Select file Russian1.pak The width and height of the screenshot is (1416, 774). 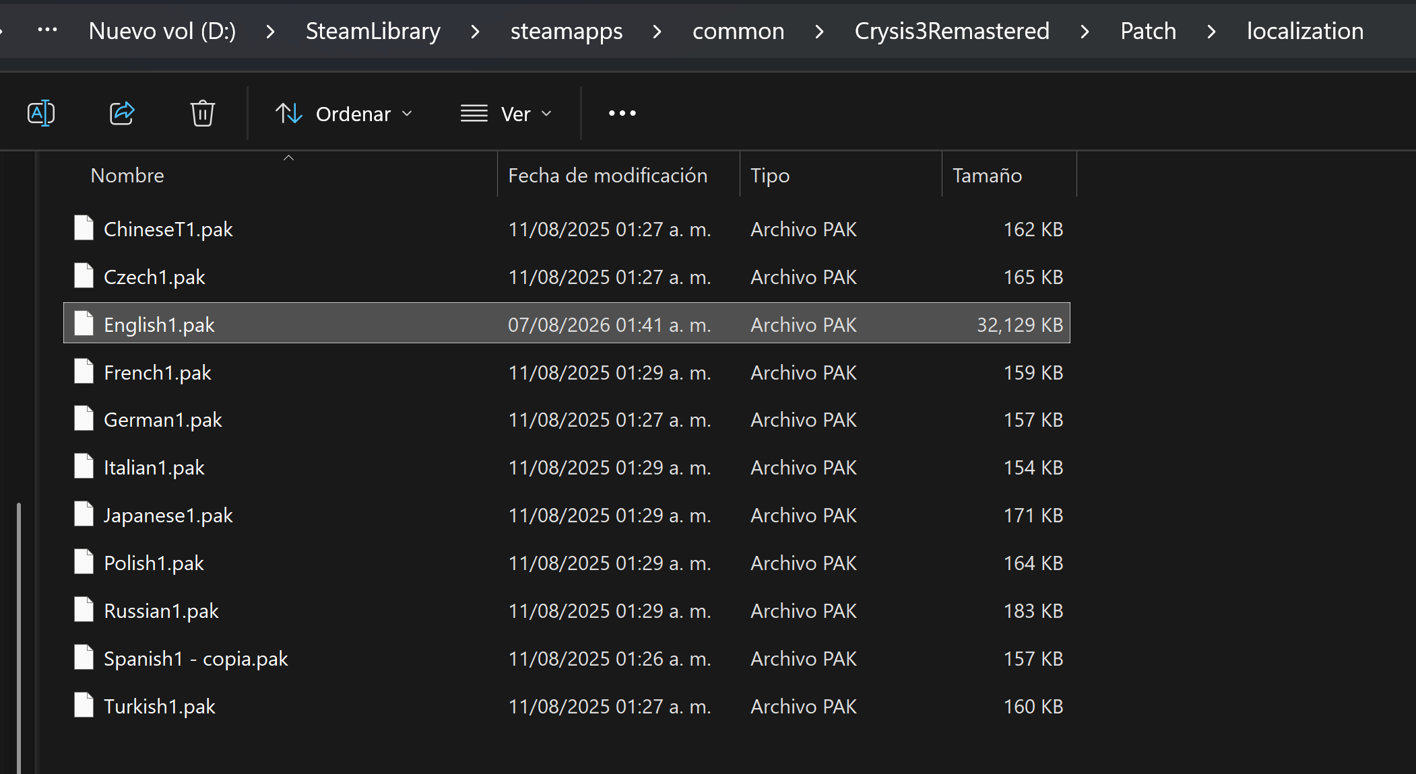(567, 611)
